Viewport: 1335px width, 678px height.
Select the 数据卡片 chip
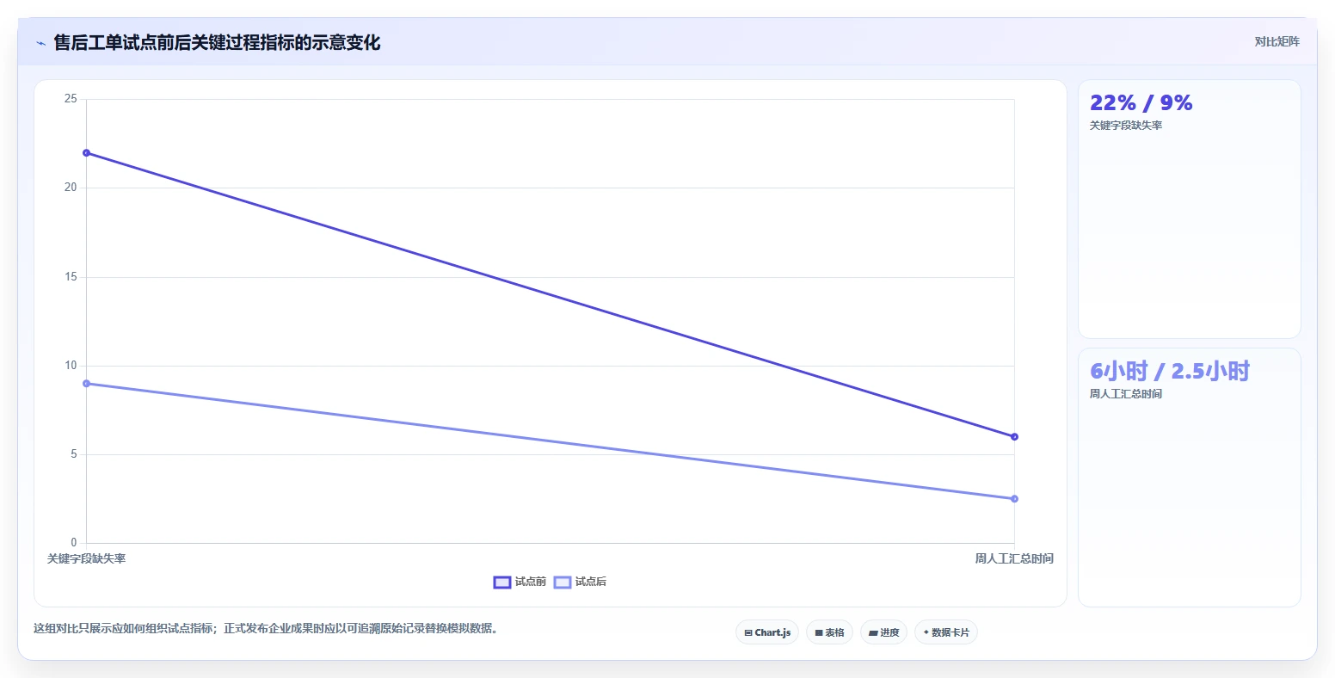[x=946, y=632]
